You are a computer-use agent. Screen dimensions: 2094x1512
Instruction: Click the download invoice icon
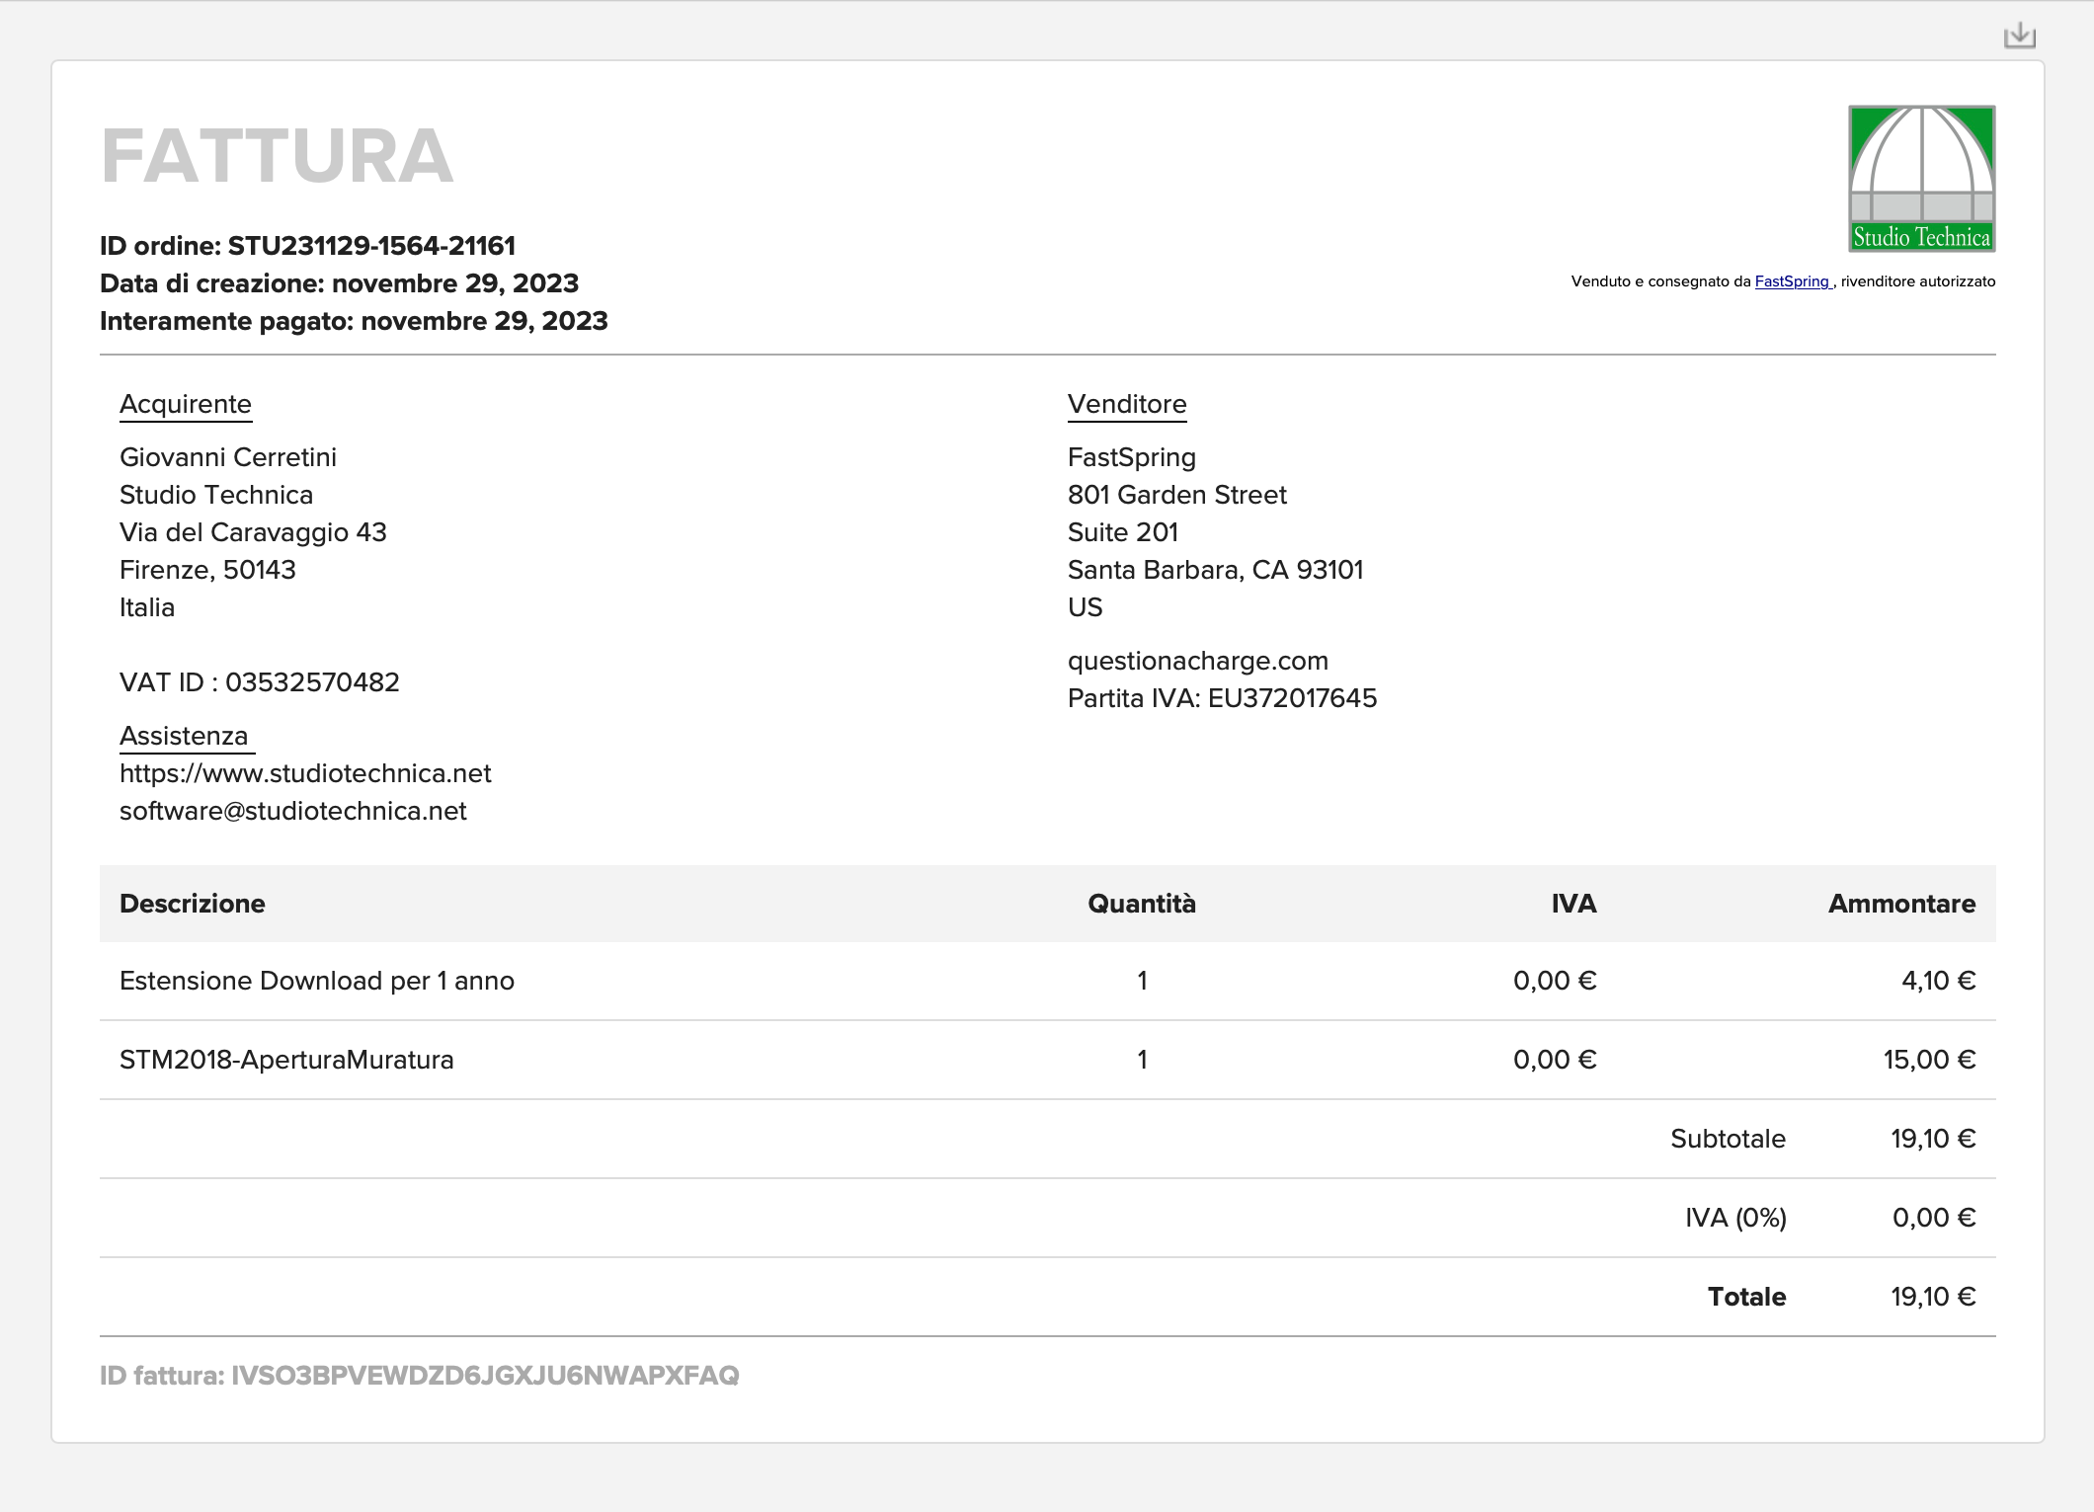[2019, 36]
